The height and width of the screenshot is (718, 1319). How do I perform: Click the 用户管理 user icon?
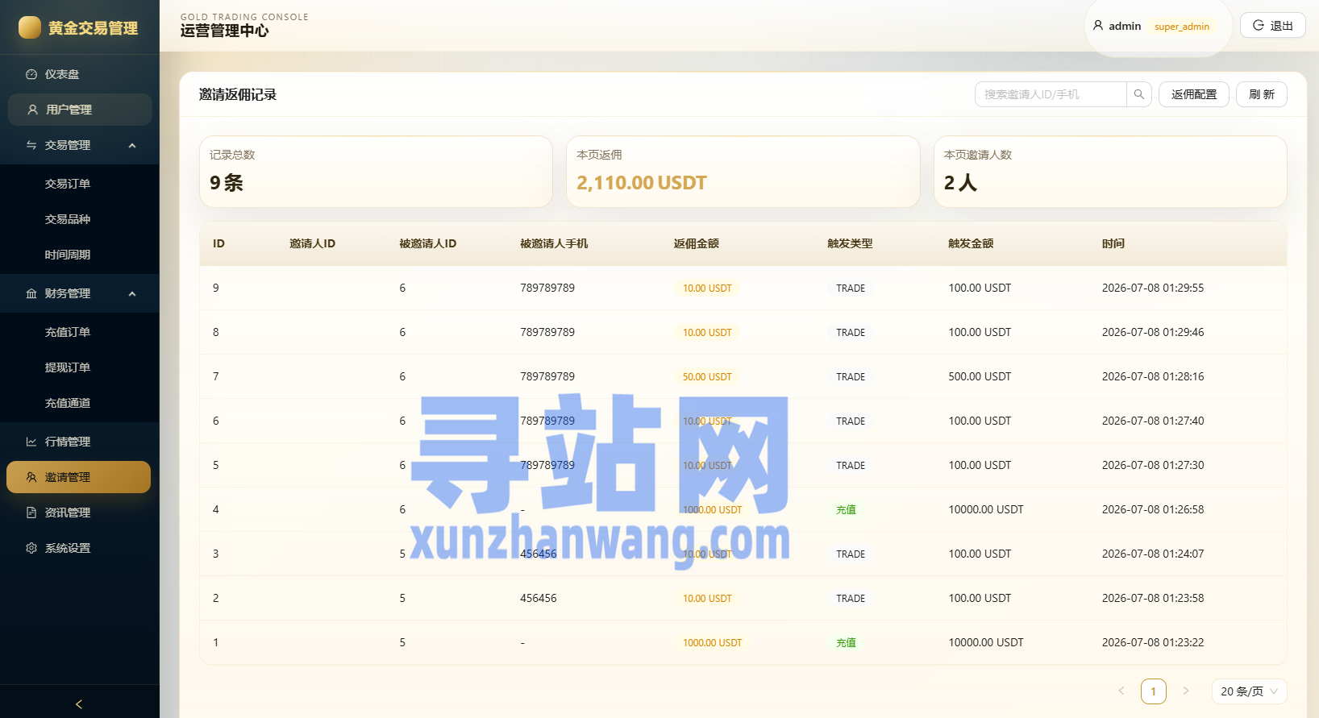[33, 110]
